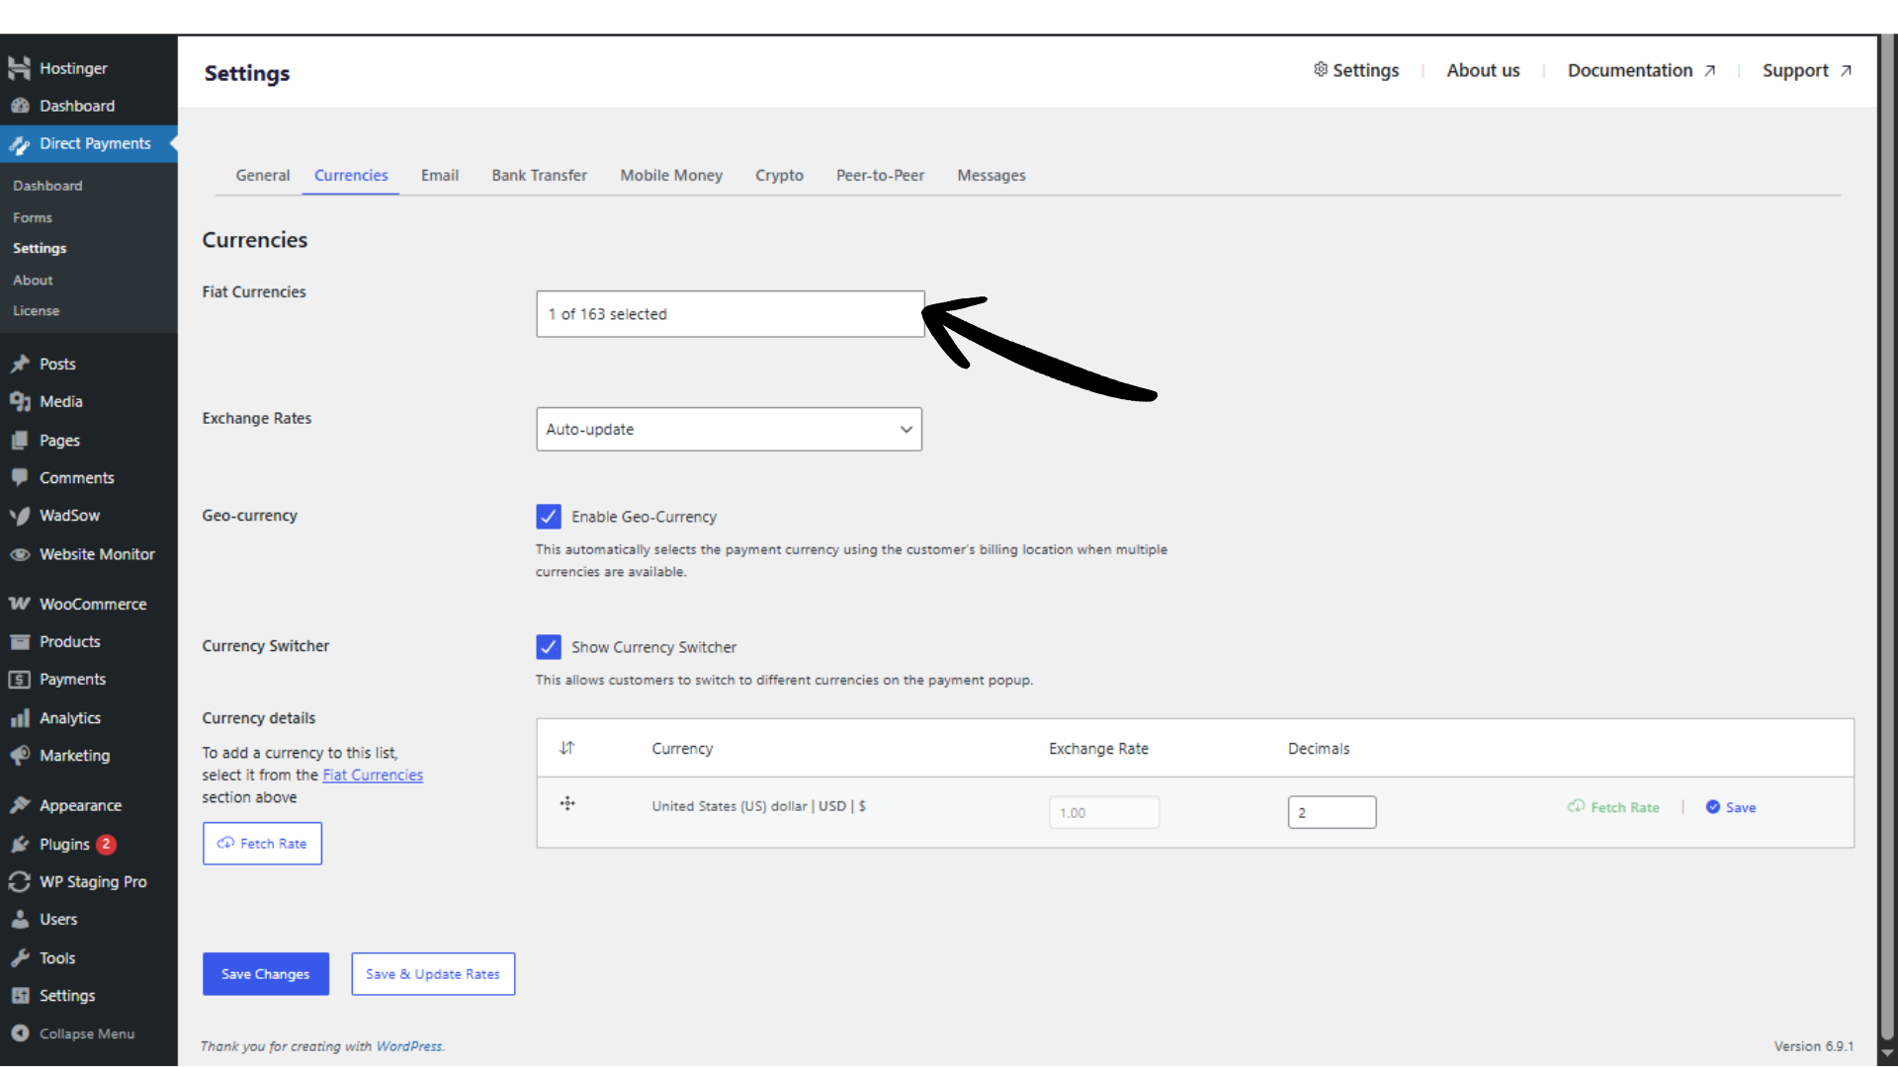Disable the Enable Geo-Currency checkbox

click(x=549, y=517)
